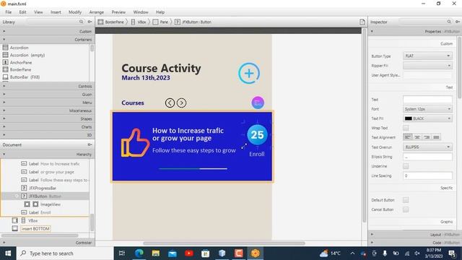Toggle the Wrap Text checkbox
The height and width of the screenshot is (260, 462).
pos(406,128)
